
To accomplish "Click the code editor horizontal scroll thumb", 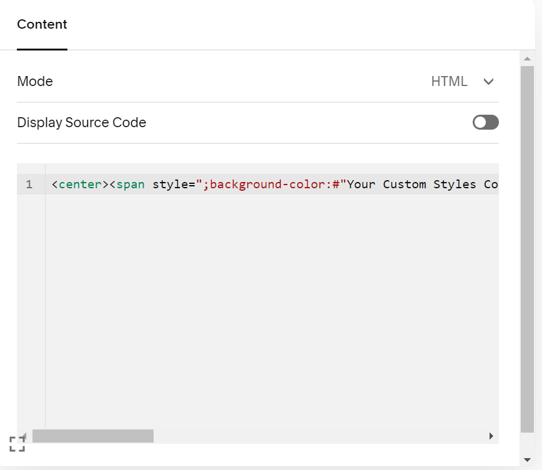I will (92, 436).
